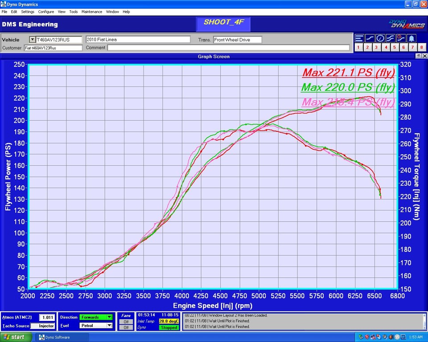Open the Maintenance menu

[x=91, y=12]
